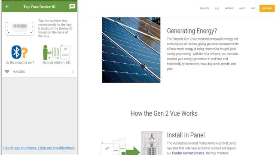Open the Products menu on the website
The height and width of the screenshot is (155, 275).
pyautogui.click(x=205, y=8)
